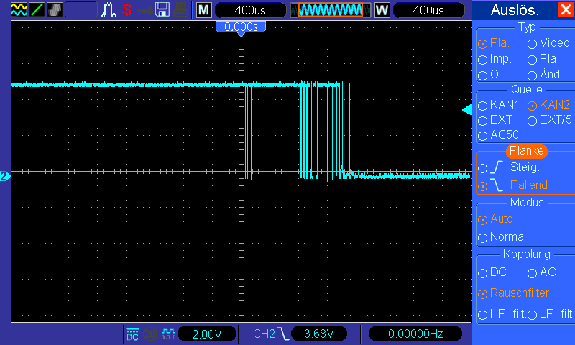Click the 3.68V trigger level readout
The image size is (575, 345).
click(x=317, y=333)
